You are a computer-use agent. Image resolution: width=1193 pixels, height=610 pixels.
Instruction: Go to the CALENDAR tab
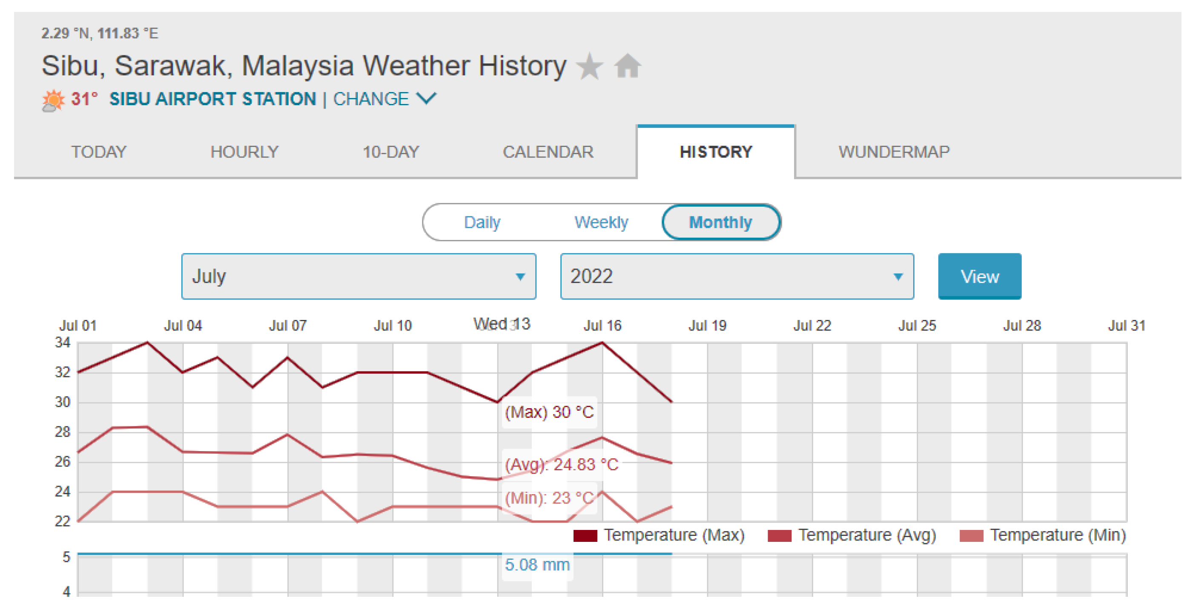(x=548, y=152)
